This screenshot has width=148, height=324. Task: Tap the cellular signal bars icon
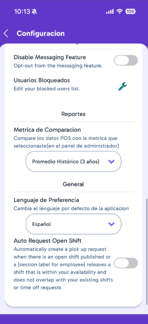[x=110, y=12]
